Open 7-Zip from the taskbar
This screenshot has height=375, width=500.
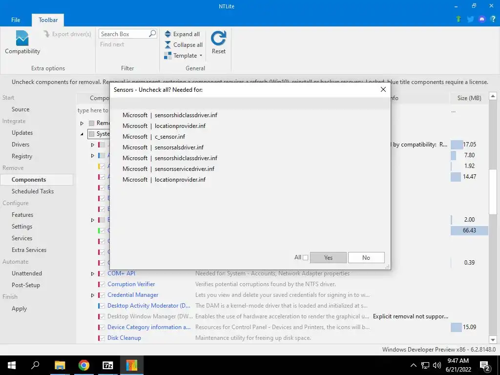(107, 365)
